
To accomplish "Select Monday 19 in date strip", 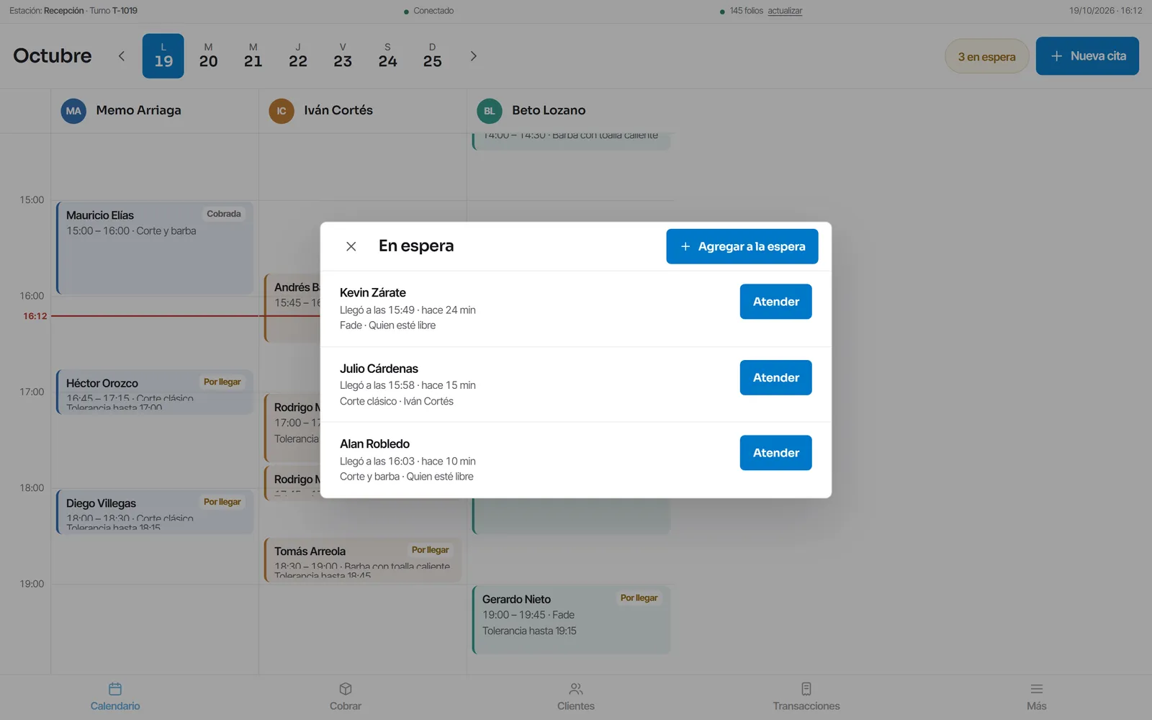I will coord(163,56).
